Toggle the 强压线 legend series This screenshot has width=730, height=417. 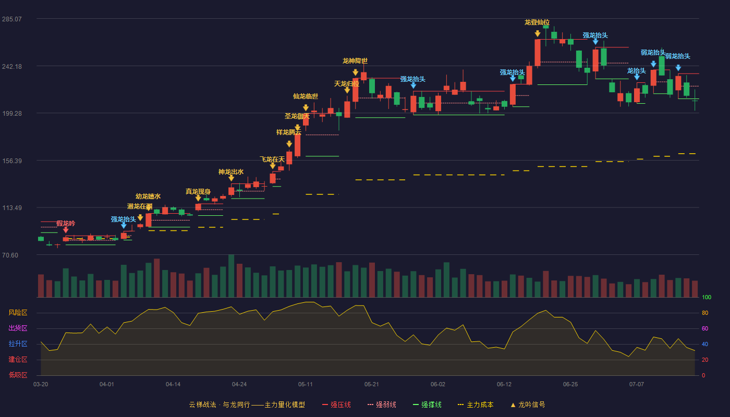pos(336,404)
